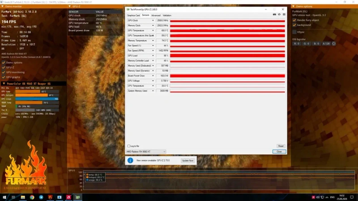Open the Fan Speed (RPM) sensor dropdown
Viewport: 358px width, 201px height.
[153, 50]
